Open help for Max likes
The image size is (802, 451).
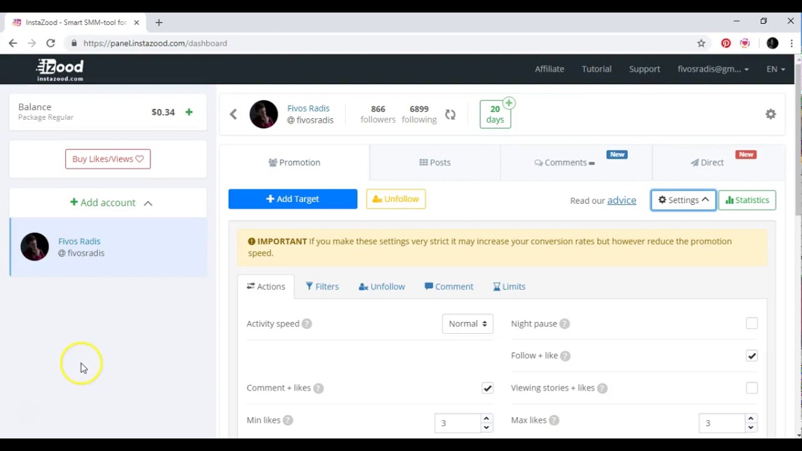tap(554, 420)
